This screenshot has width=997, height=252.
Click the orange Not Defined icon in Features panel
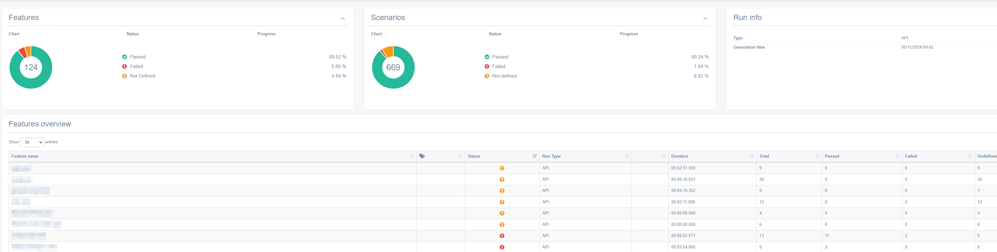click(124, 76)
